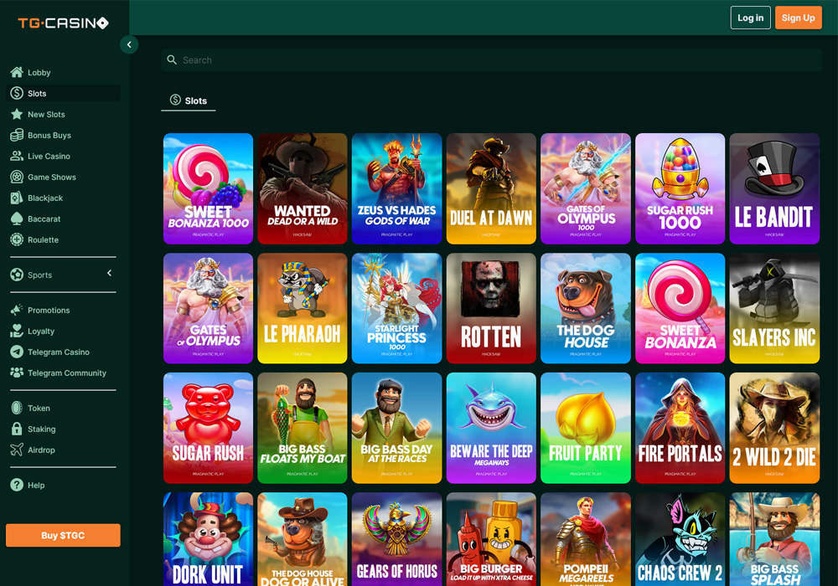Select Game Shows from sidebar

click(63, 177)
